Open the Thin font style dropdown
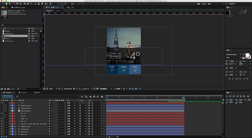 [x=233, y=57]
